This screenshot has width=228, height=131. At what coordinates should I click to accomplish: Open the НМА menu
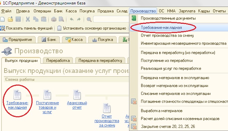(171, 11)
